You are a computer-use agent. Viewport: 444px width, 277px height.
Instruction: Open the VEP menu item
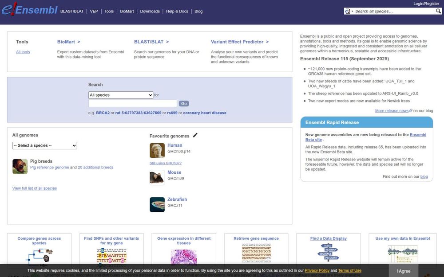pyautogui.click(x=94, y=12)
